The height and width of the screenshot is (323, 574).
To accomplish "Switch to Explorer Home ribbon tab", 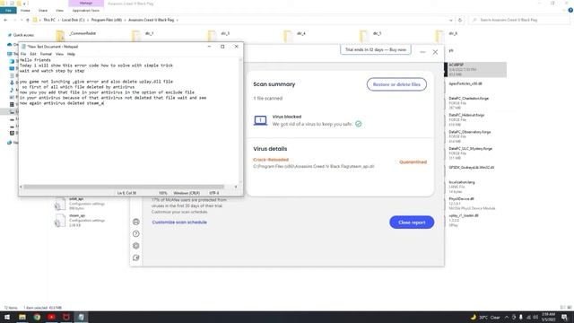I will [x=25, y=11].
